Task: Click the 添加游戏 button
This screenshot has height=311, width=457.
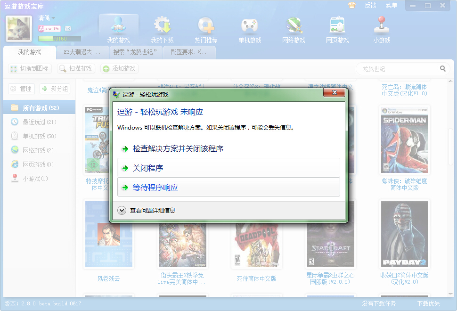Action: pyautogui.click(x=119, y=68)
